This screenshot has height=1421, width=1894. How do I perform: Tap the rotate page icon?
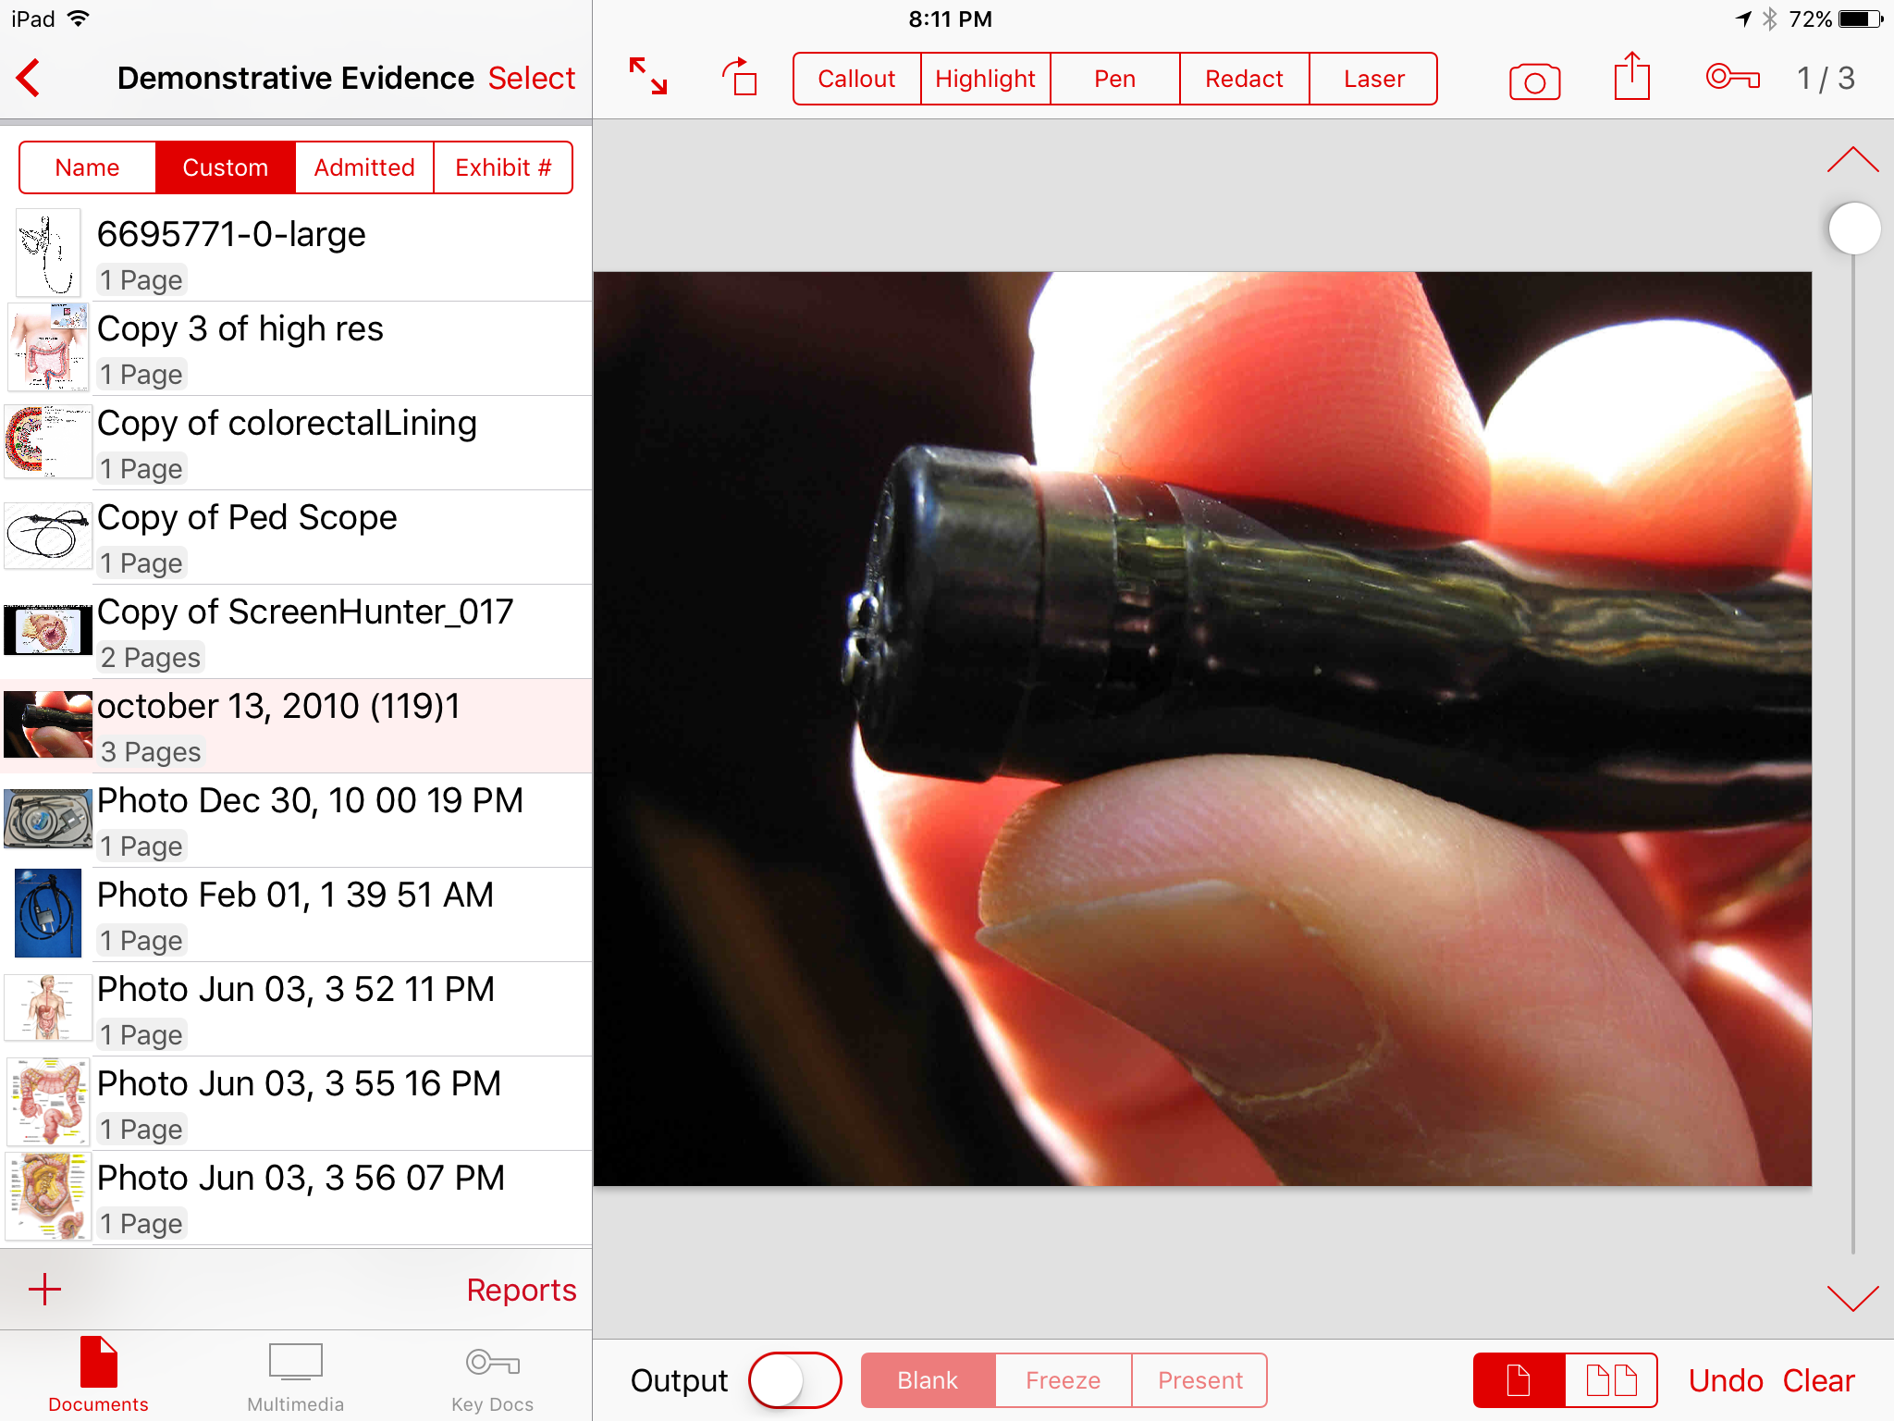tap(740, 77)
